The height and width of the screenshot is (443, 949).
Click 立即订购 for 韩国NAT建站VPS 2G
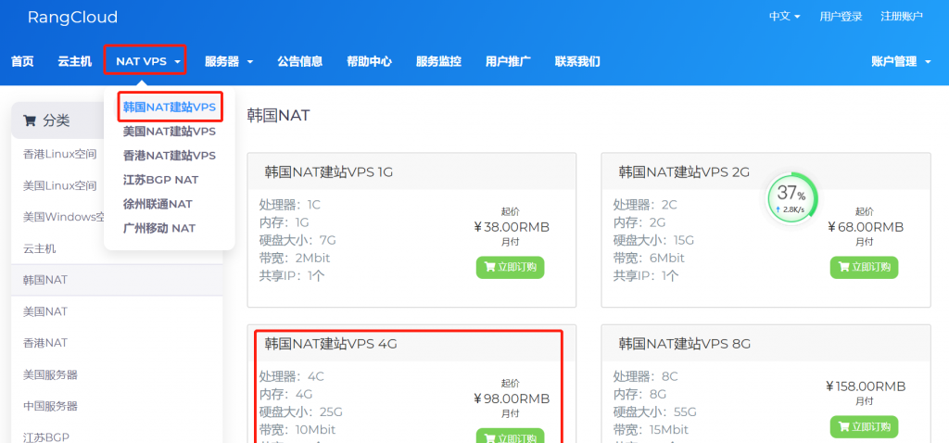tap(865, 268)
